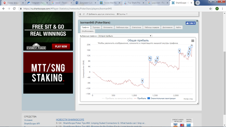Close the Telegram tab
226x127 pixels.
(x=47, y=3)
